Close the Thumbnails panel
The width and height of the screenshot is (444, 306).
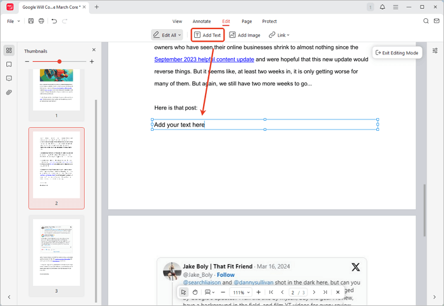(x=94, y=50)
